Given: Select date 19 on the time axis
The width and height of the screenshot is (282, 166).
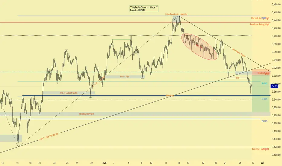Looking at the screenshot, I should click(203, 163).
